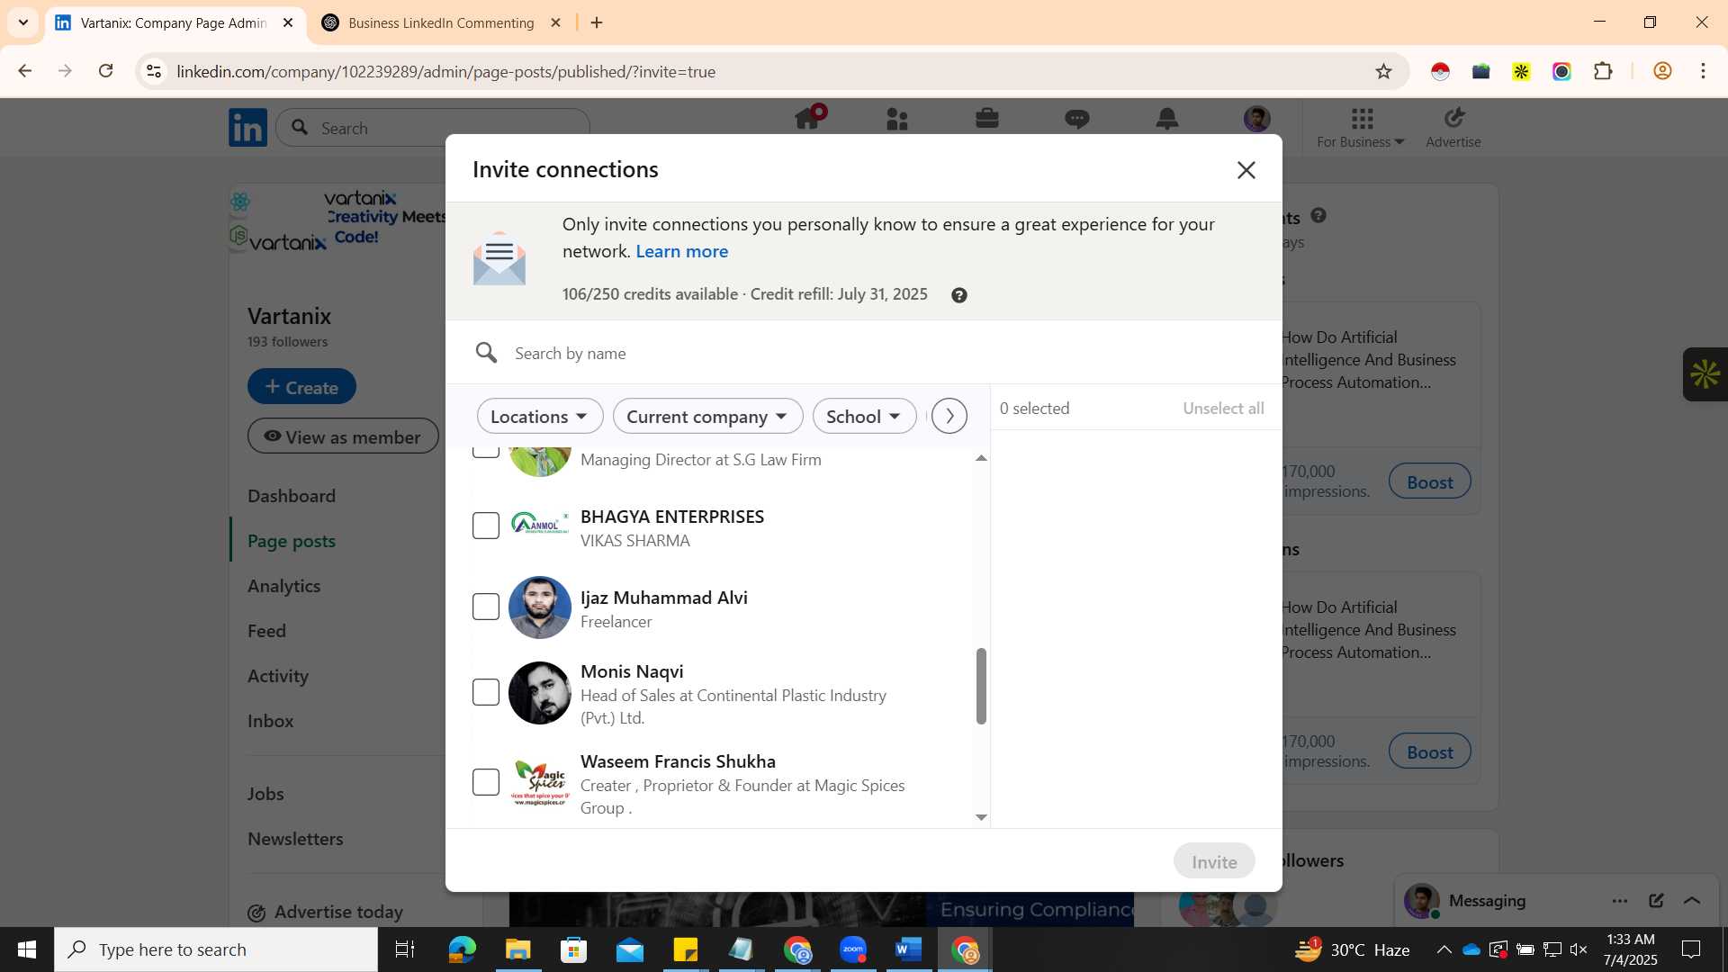Viewport: 1728px width, 972px height.
Task: Open the messaging options three dots
Action: point(1620,901)
